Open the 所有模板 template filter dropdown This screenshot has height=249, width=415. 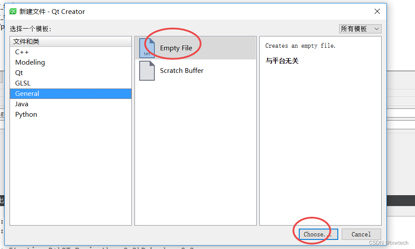tap(360, 29)
